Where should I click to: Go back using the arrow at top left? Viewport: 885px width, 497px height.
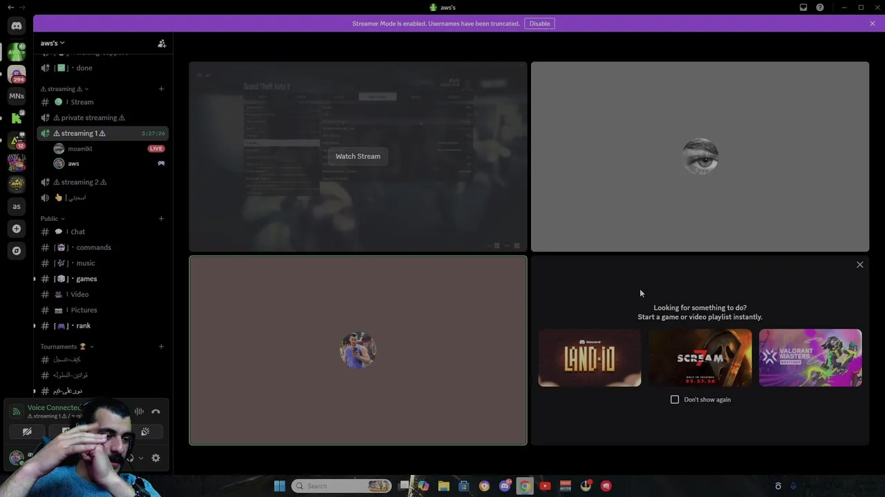pos(10,8)
